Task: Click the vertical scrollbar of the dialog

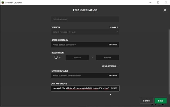Action: [x=169, y=62]
